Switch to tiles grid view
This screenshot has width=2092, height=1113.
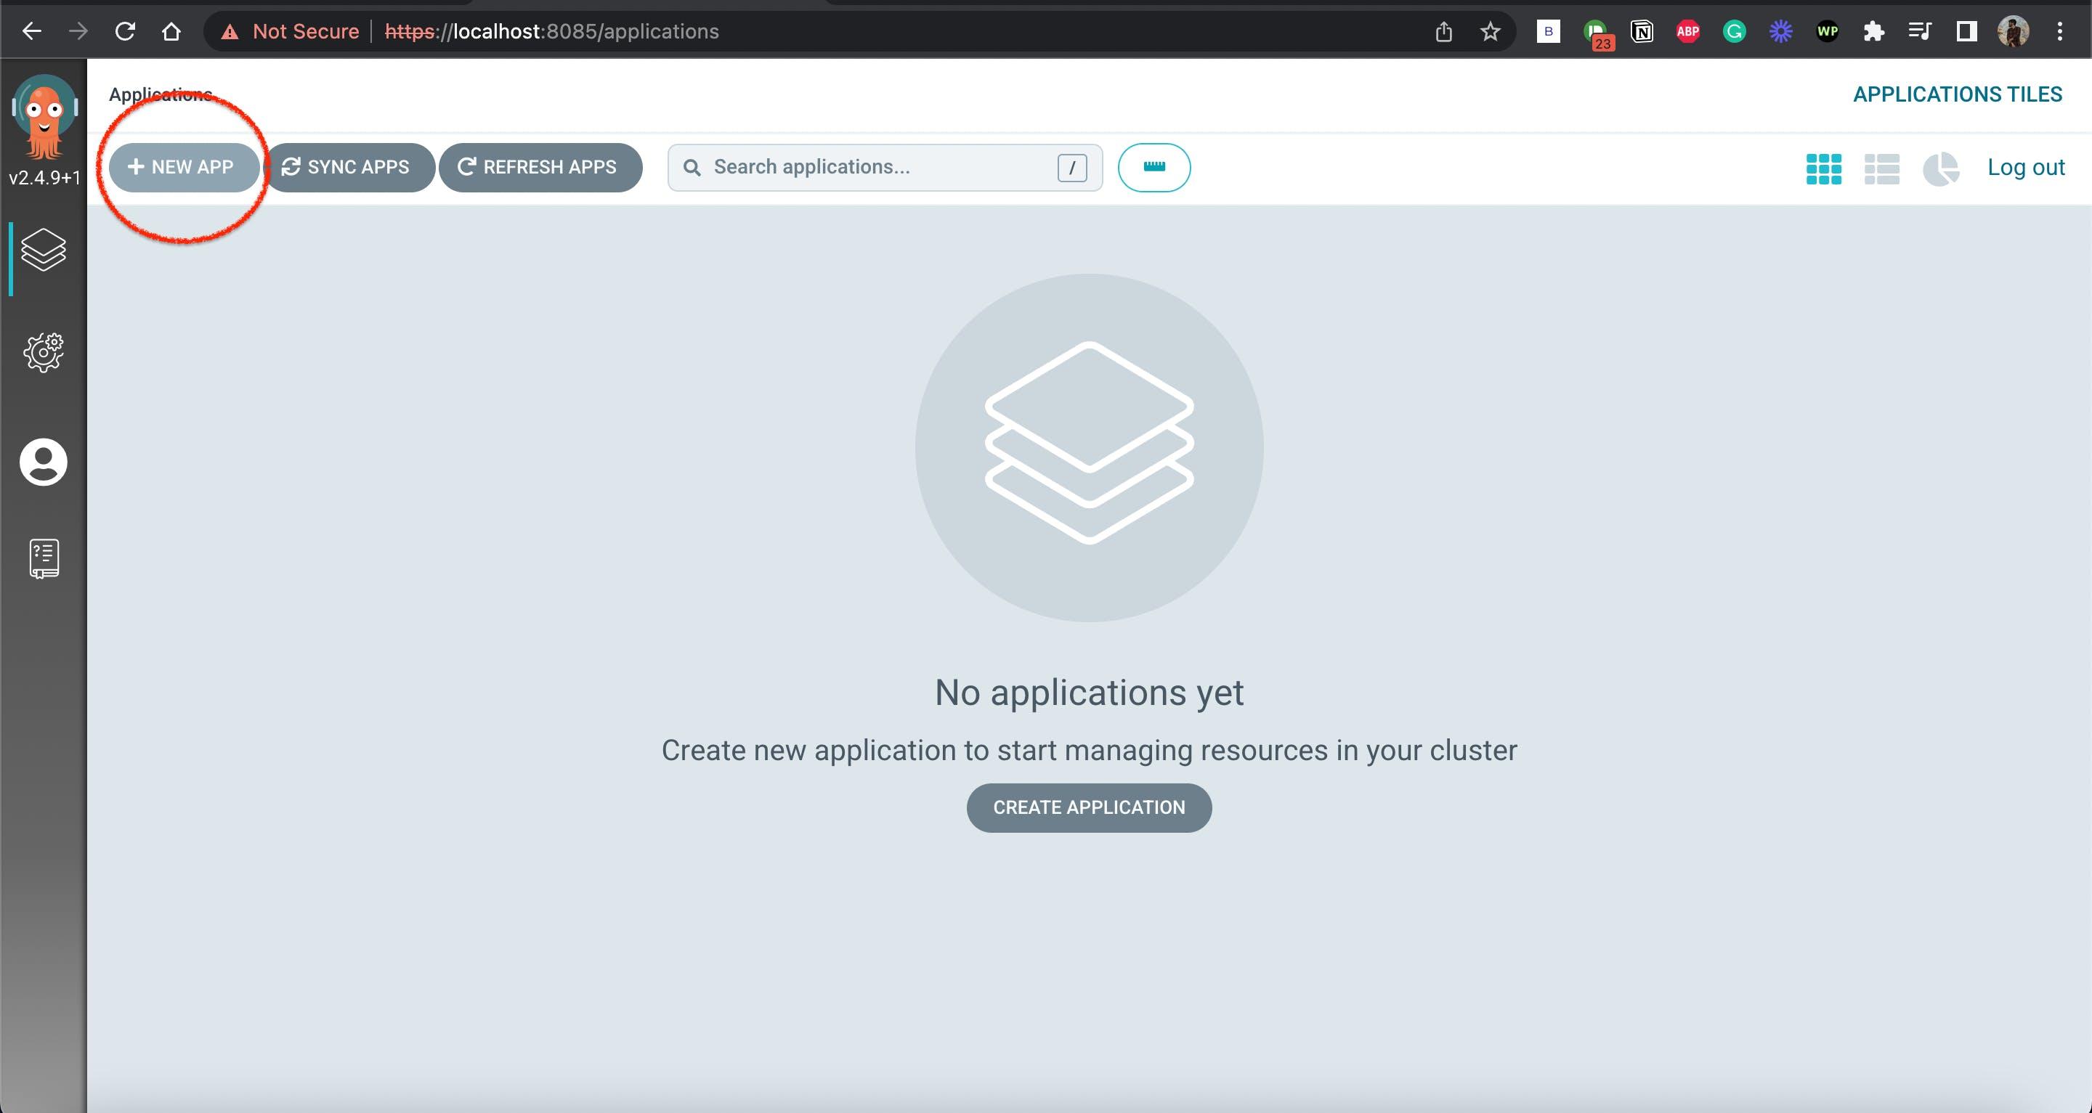1823,168
